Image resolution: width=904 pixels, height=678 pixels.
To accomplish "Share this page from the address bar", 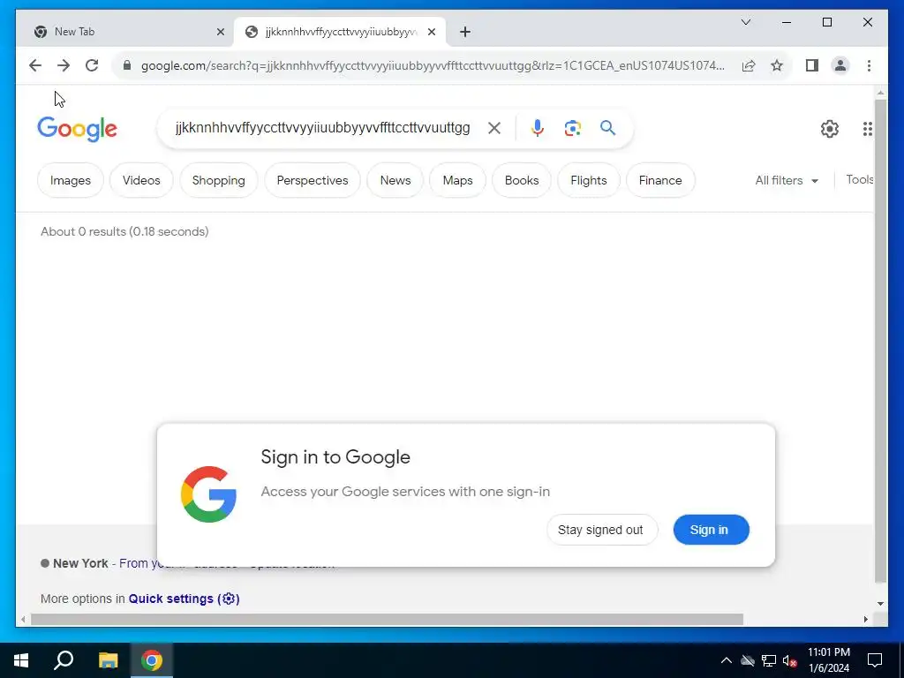I will (749, 65).
